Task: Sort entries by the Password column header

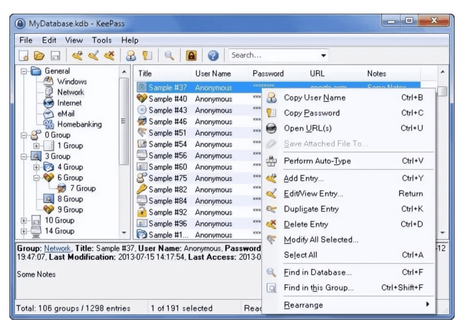Action: [278, 74]
